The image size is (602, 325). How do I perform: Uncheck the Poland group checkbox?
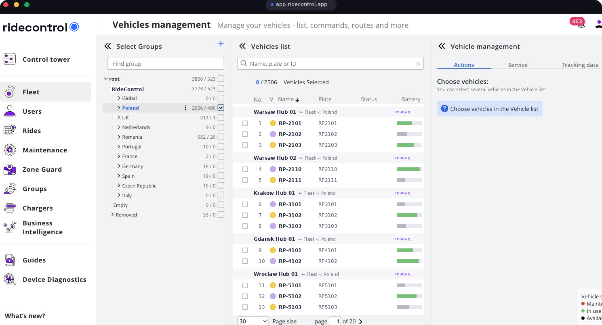221,108
